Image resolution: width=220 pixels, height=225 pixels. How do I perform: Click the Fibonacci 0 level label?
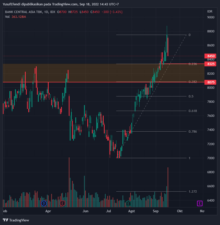click(189, 35)
